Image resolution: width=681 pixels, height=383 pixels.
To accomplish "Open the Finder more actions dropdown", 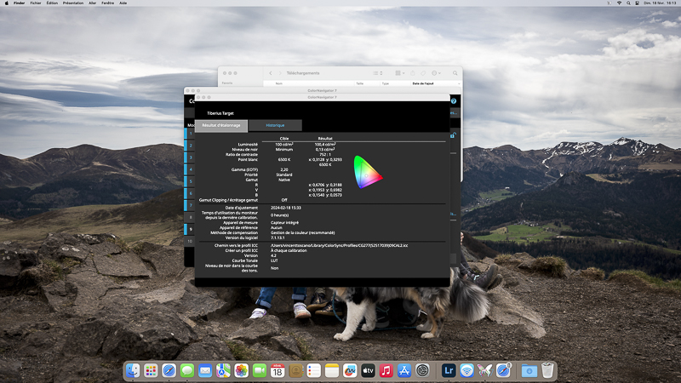I will 436,74.
